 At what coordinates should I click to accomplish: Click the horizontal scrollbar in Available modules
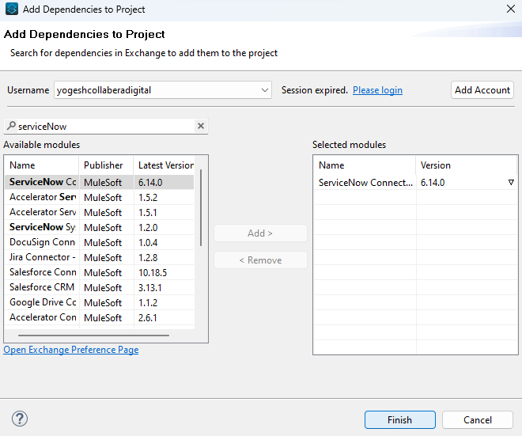tap(87, 335)
